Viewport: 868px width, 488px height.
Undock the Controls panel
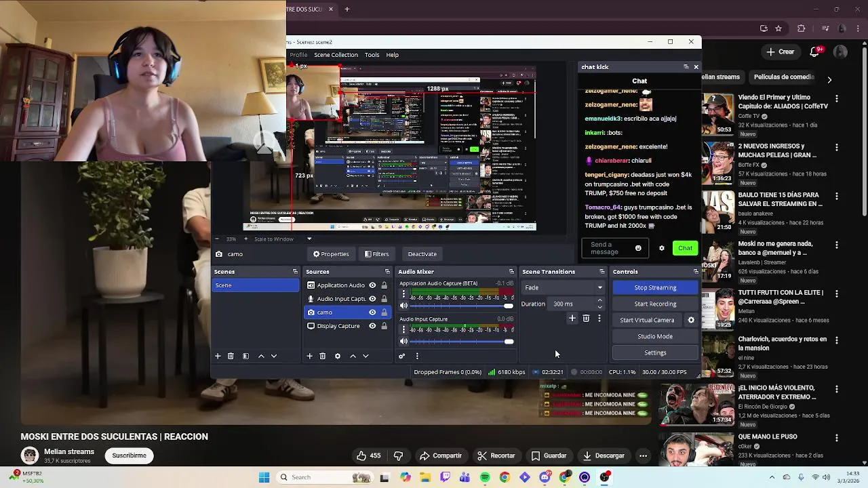(696, 272)
